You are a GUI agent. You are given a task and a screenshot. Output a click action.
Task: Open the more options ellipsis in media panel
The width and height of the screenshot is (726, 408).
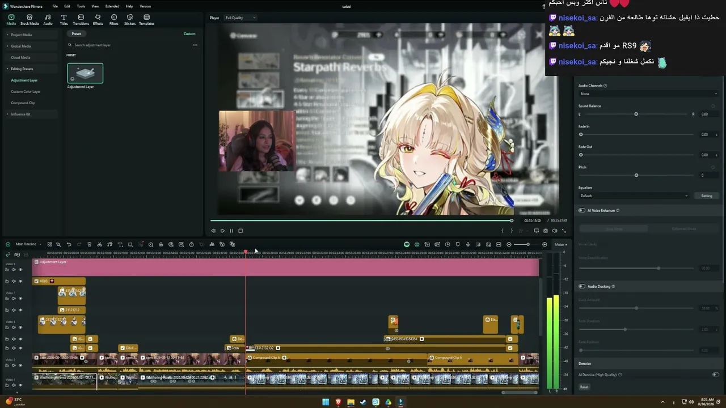pos(195,45)
